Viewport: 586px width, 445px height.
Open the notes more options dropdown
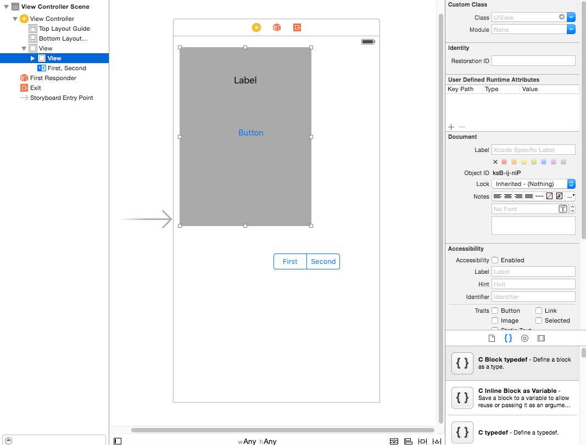pos(571,196)
